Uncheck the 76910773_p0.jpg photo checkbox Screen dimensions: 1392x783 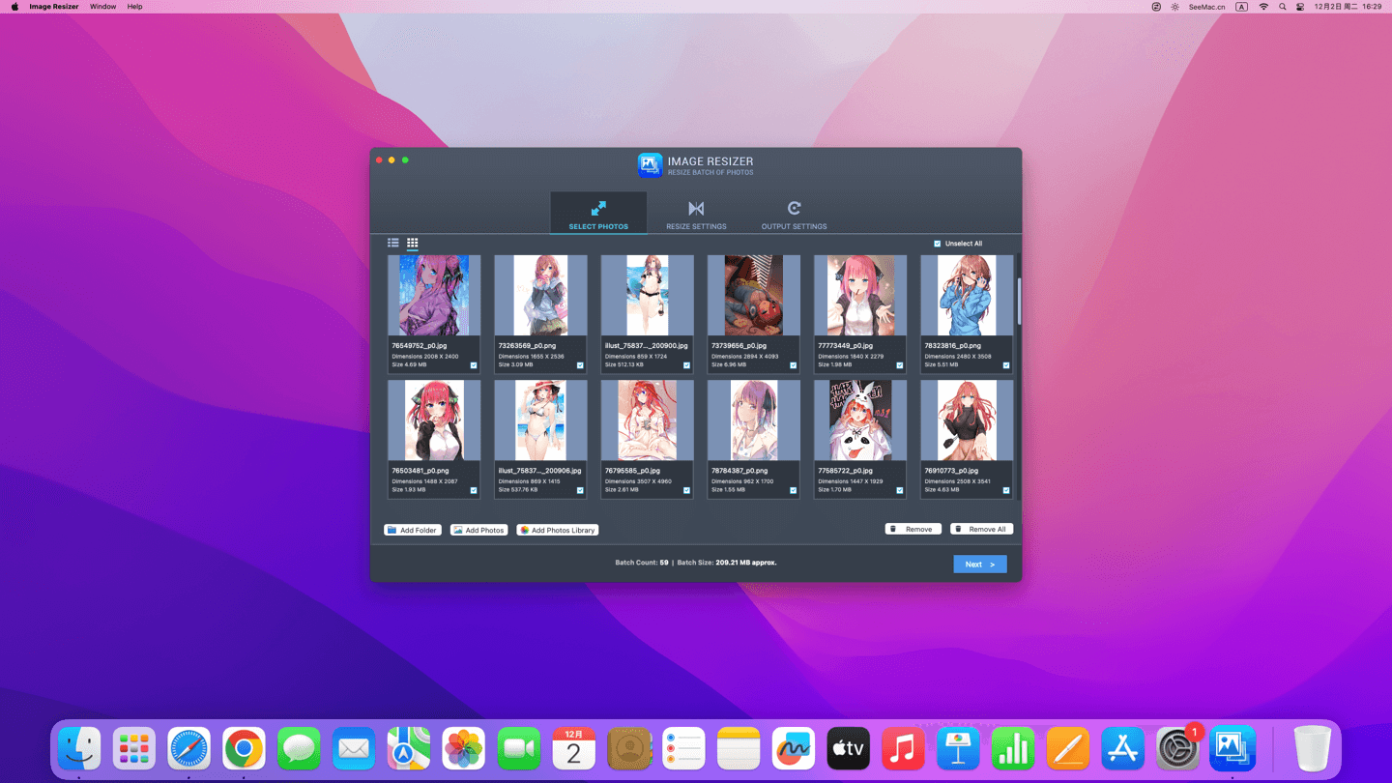1006,490
